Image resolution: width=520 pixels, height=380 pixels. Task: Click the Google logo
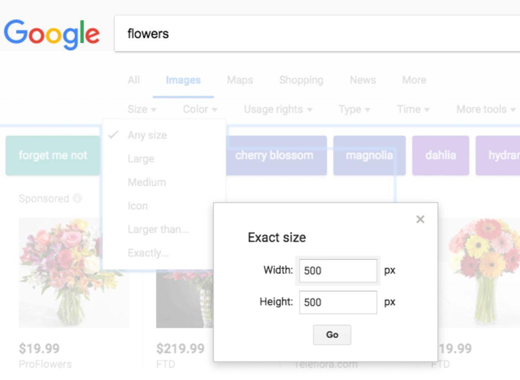point(52,33)
